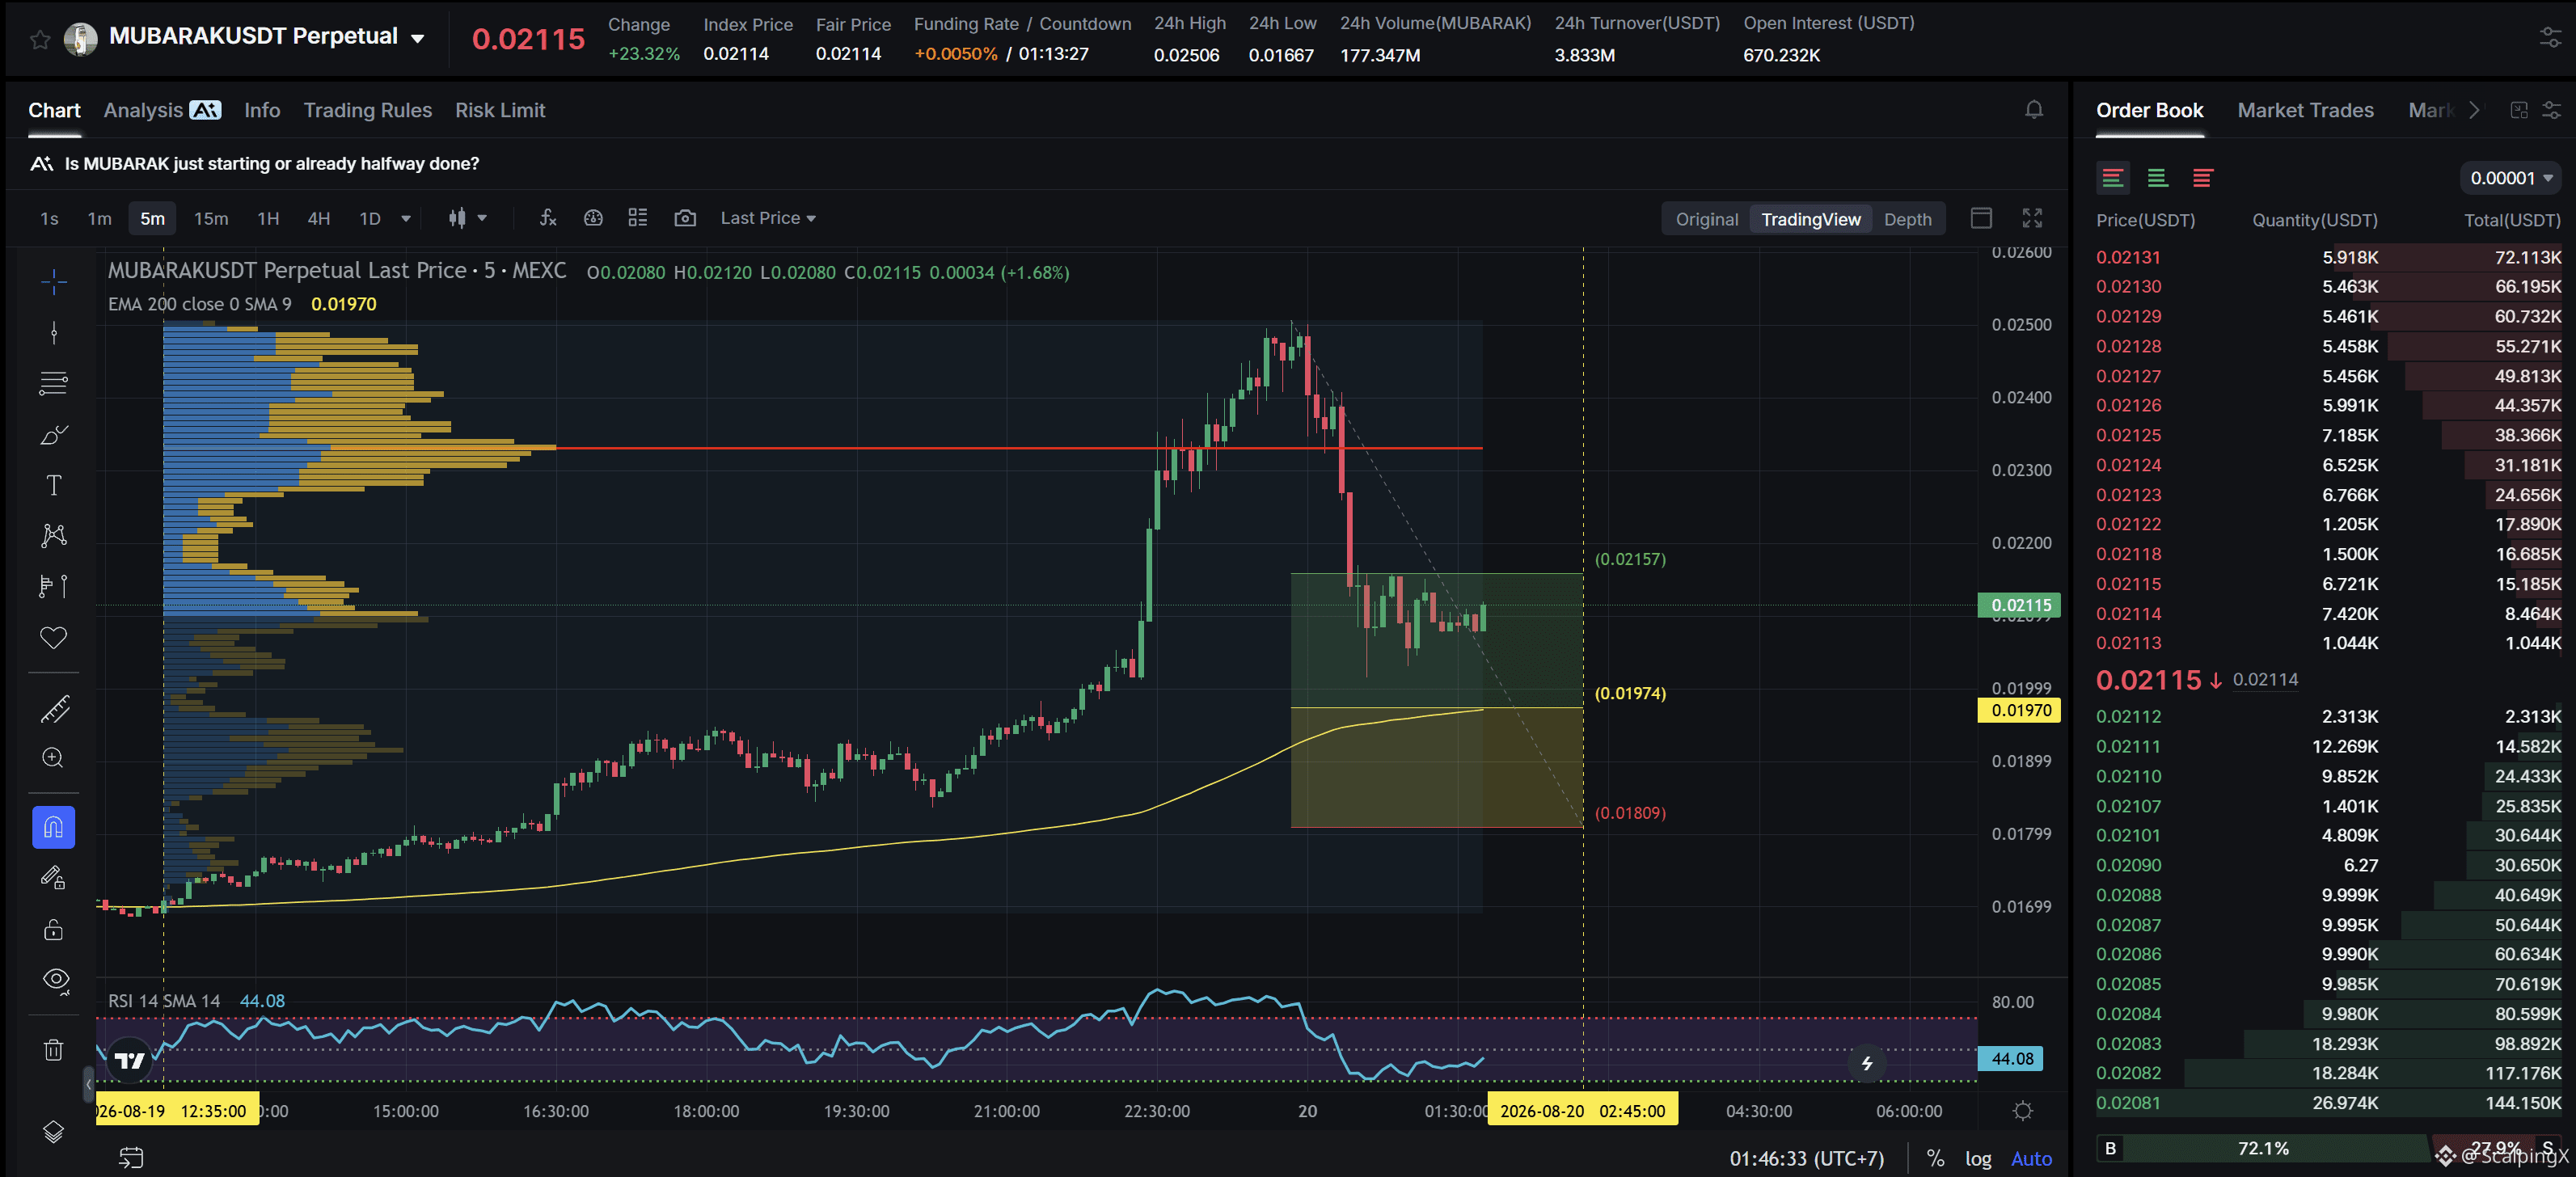
Task: Hide all drawings with the eye icon
Action: pyautogui.click(x=56, y=981)
